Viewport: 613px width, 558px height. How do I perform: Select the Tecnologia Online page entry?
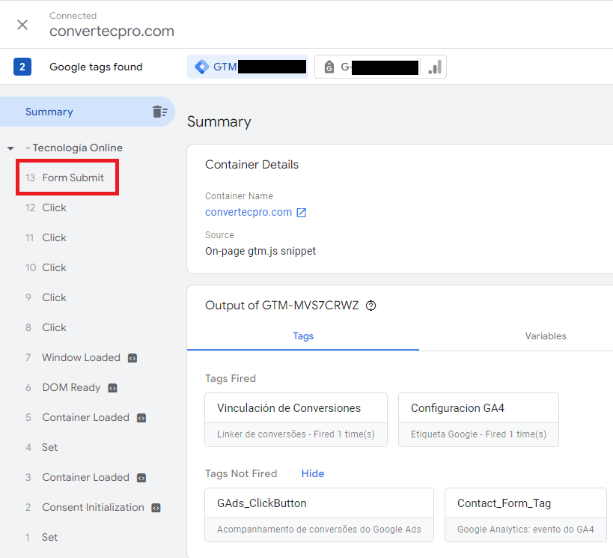click(x=74, y=148)
